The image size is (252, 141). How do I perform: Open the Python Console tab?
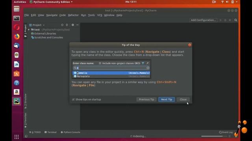[x=70, y=132]
